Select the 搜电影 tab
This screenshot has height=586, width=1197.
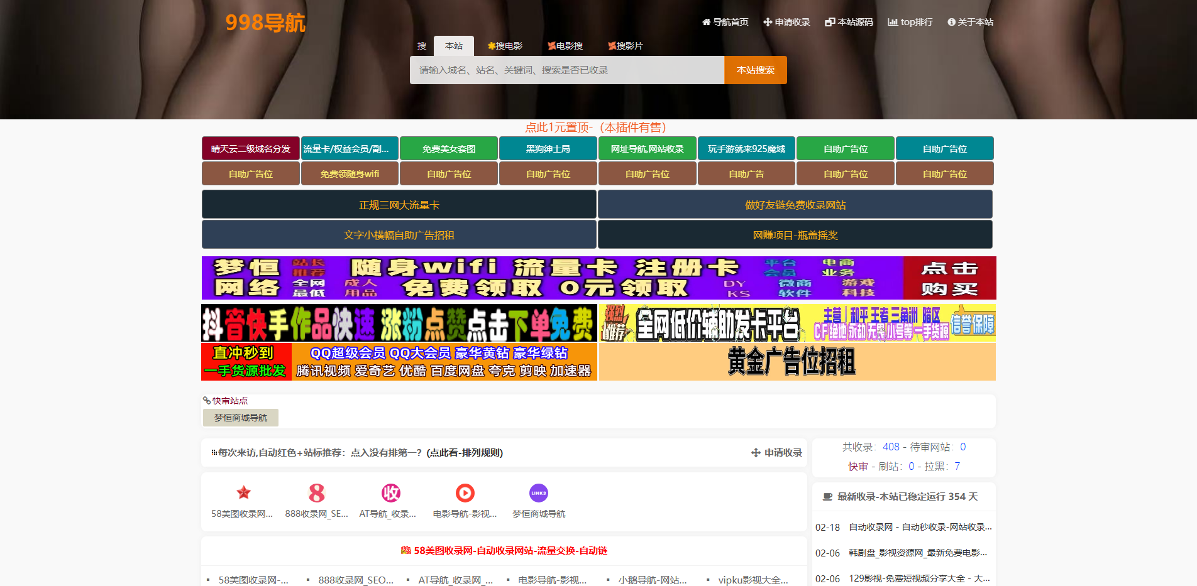point(506,45)
